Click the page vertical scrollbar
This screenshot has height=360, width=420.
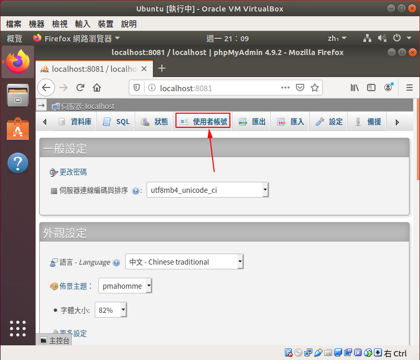point(418,139)
